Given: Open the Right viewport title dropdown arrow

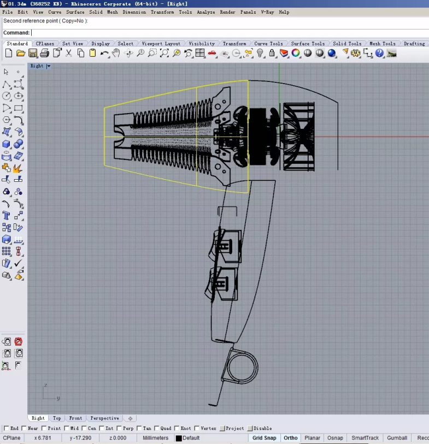Looking at the screenshot, I should [x=49, y=66].
